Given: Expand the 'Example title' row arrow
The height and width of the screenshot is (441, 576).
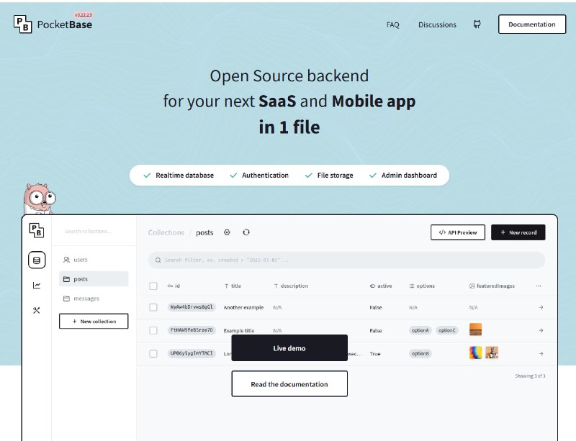Looking at the screenshot, I should [540, 330].
